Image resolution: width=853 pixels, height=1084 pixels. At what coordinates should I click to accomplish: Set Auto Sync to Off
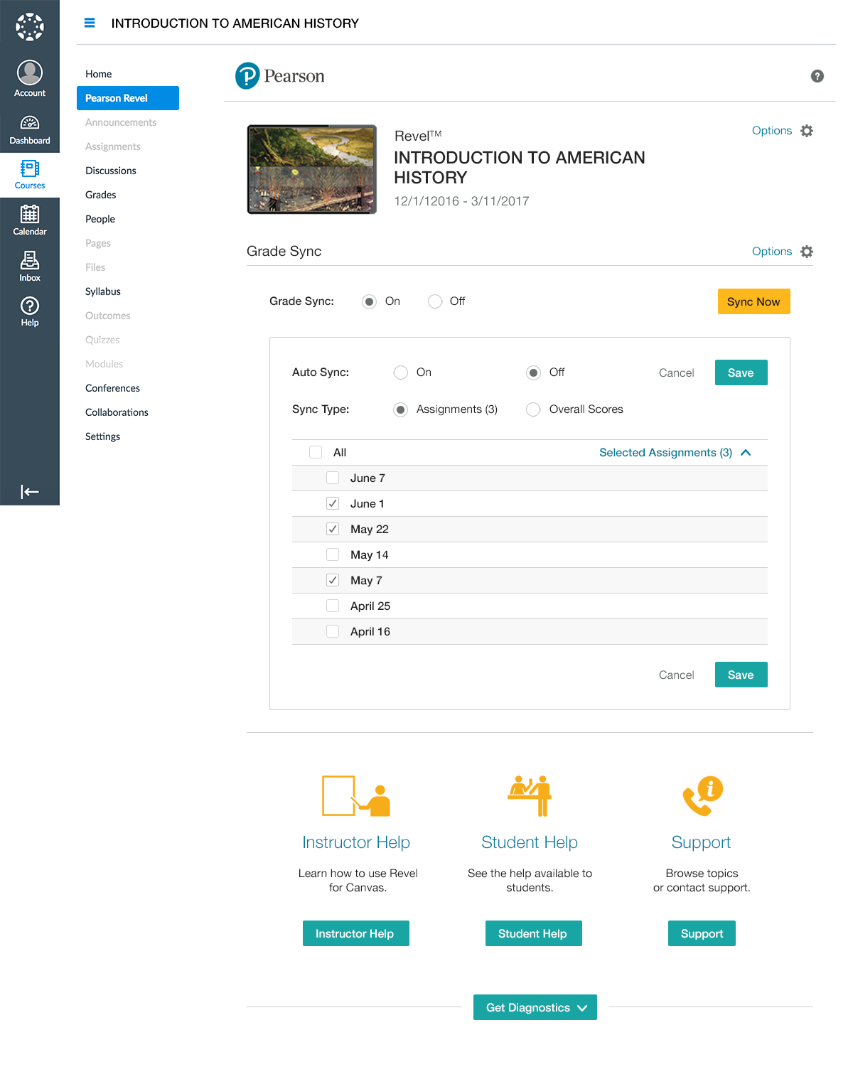(533, 372)
